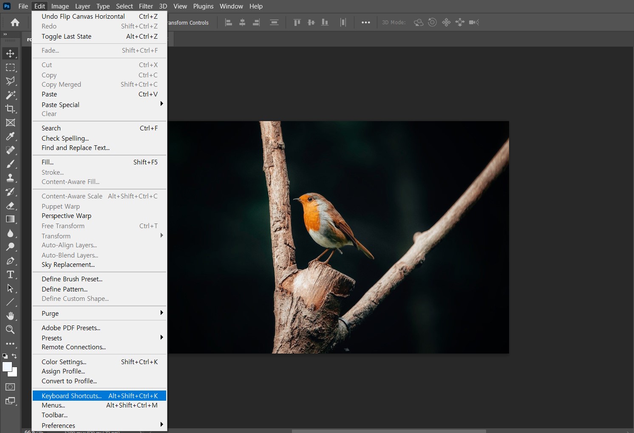Select the Eraser tool

click(10, 206)
